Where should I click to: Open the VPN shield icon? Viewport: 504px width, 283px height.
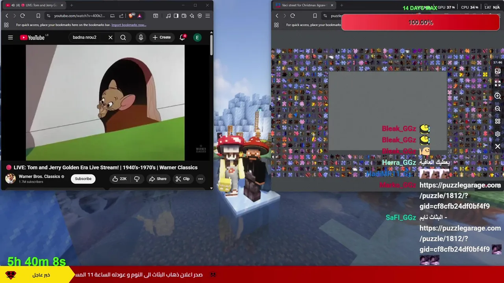[x=200, y=16]
